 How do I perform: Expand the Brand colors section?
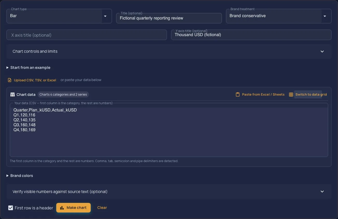pyautogui.click(x=20, y=176)
